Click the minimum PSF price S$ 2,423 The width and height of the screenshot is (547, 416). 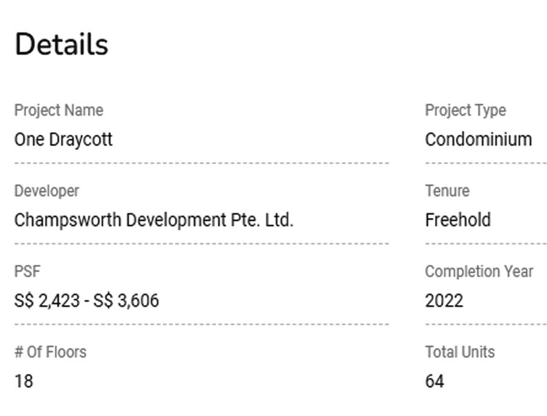[x=47, y=301]
